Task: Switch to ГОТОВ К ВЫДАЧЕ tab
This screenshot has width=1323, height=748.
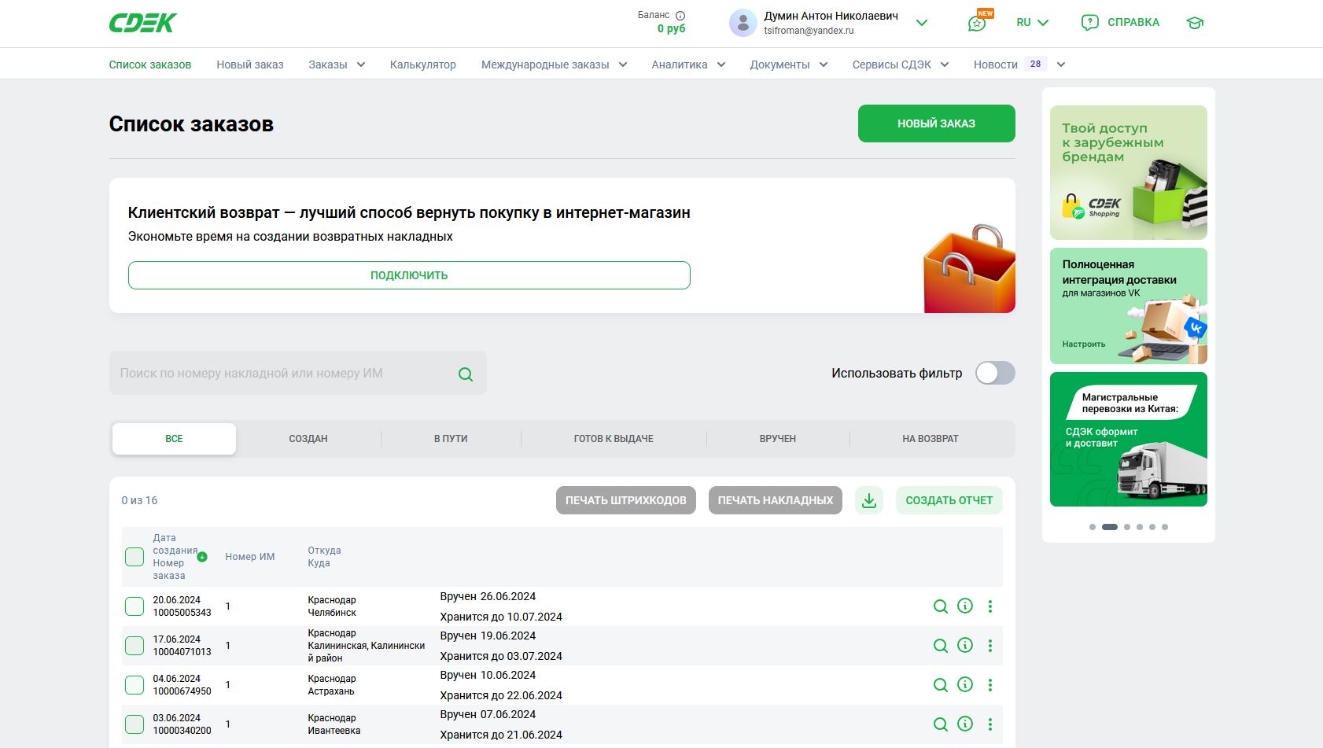Action: click(614, 439)
